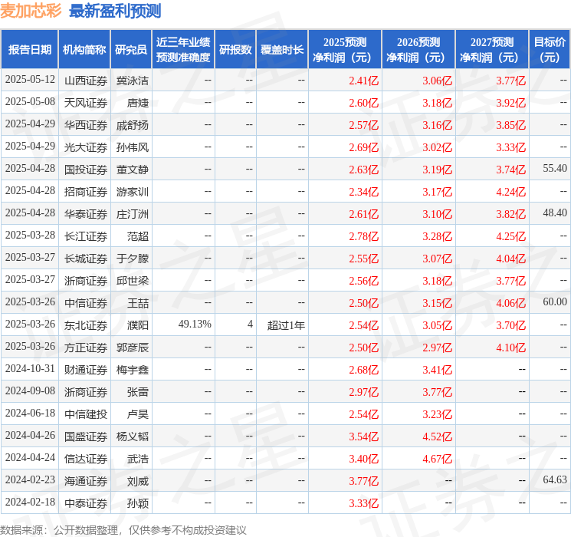
Task: Click target price 55.40
Action: click(555, 169)
